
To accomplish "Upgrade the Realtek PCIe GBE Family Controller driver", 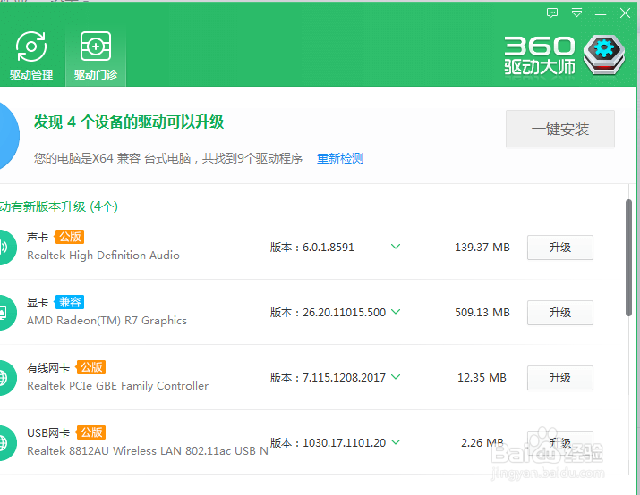I will click(x=560, y=378).
